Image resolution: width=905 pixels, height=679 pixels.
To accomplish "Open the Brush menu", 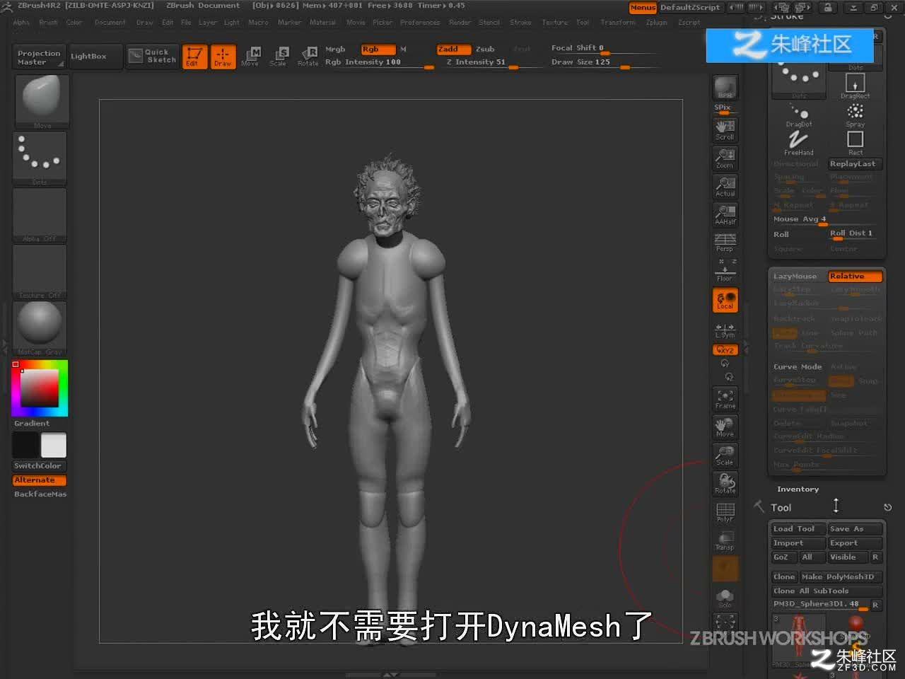I will 48,23.
